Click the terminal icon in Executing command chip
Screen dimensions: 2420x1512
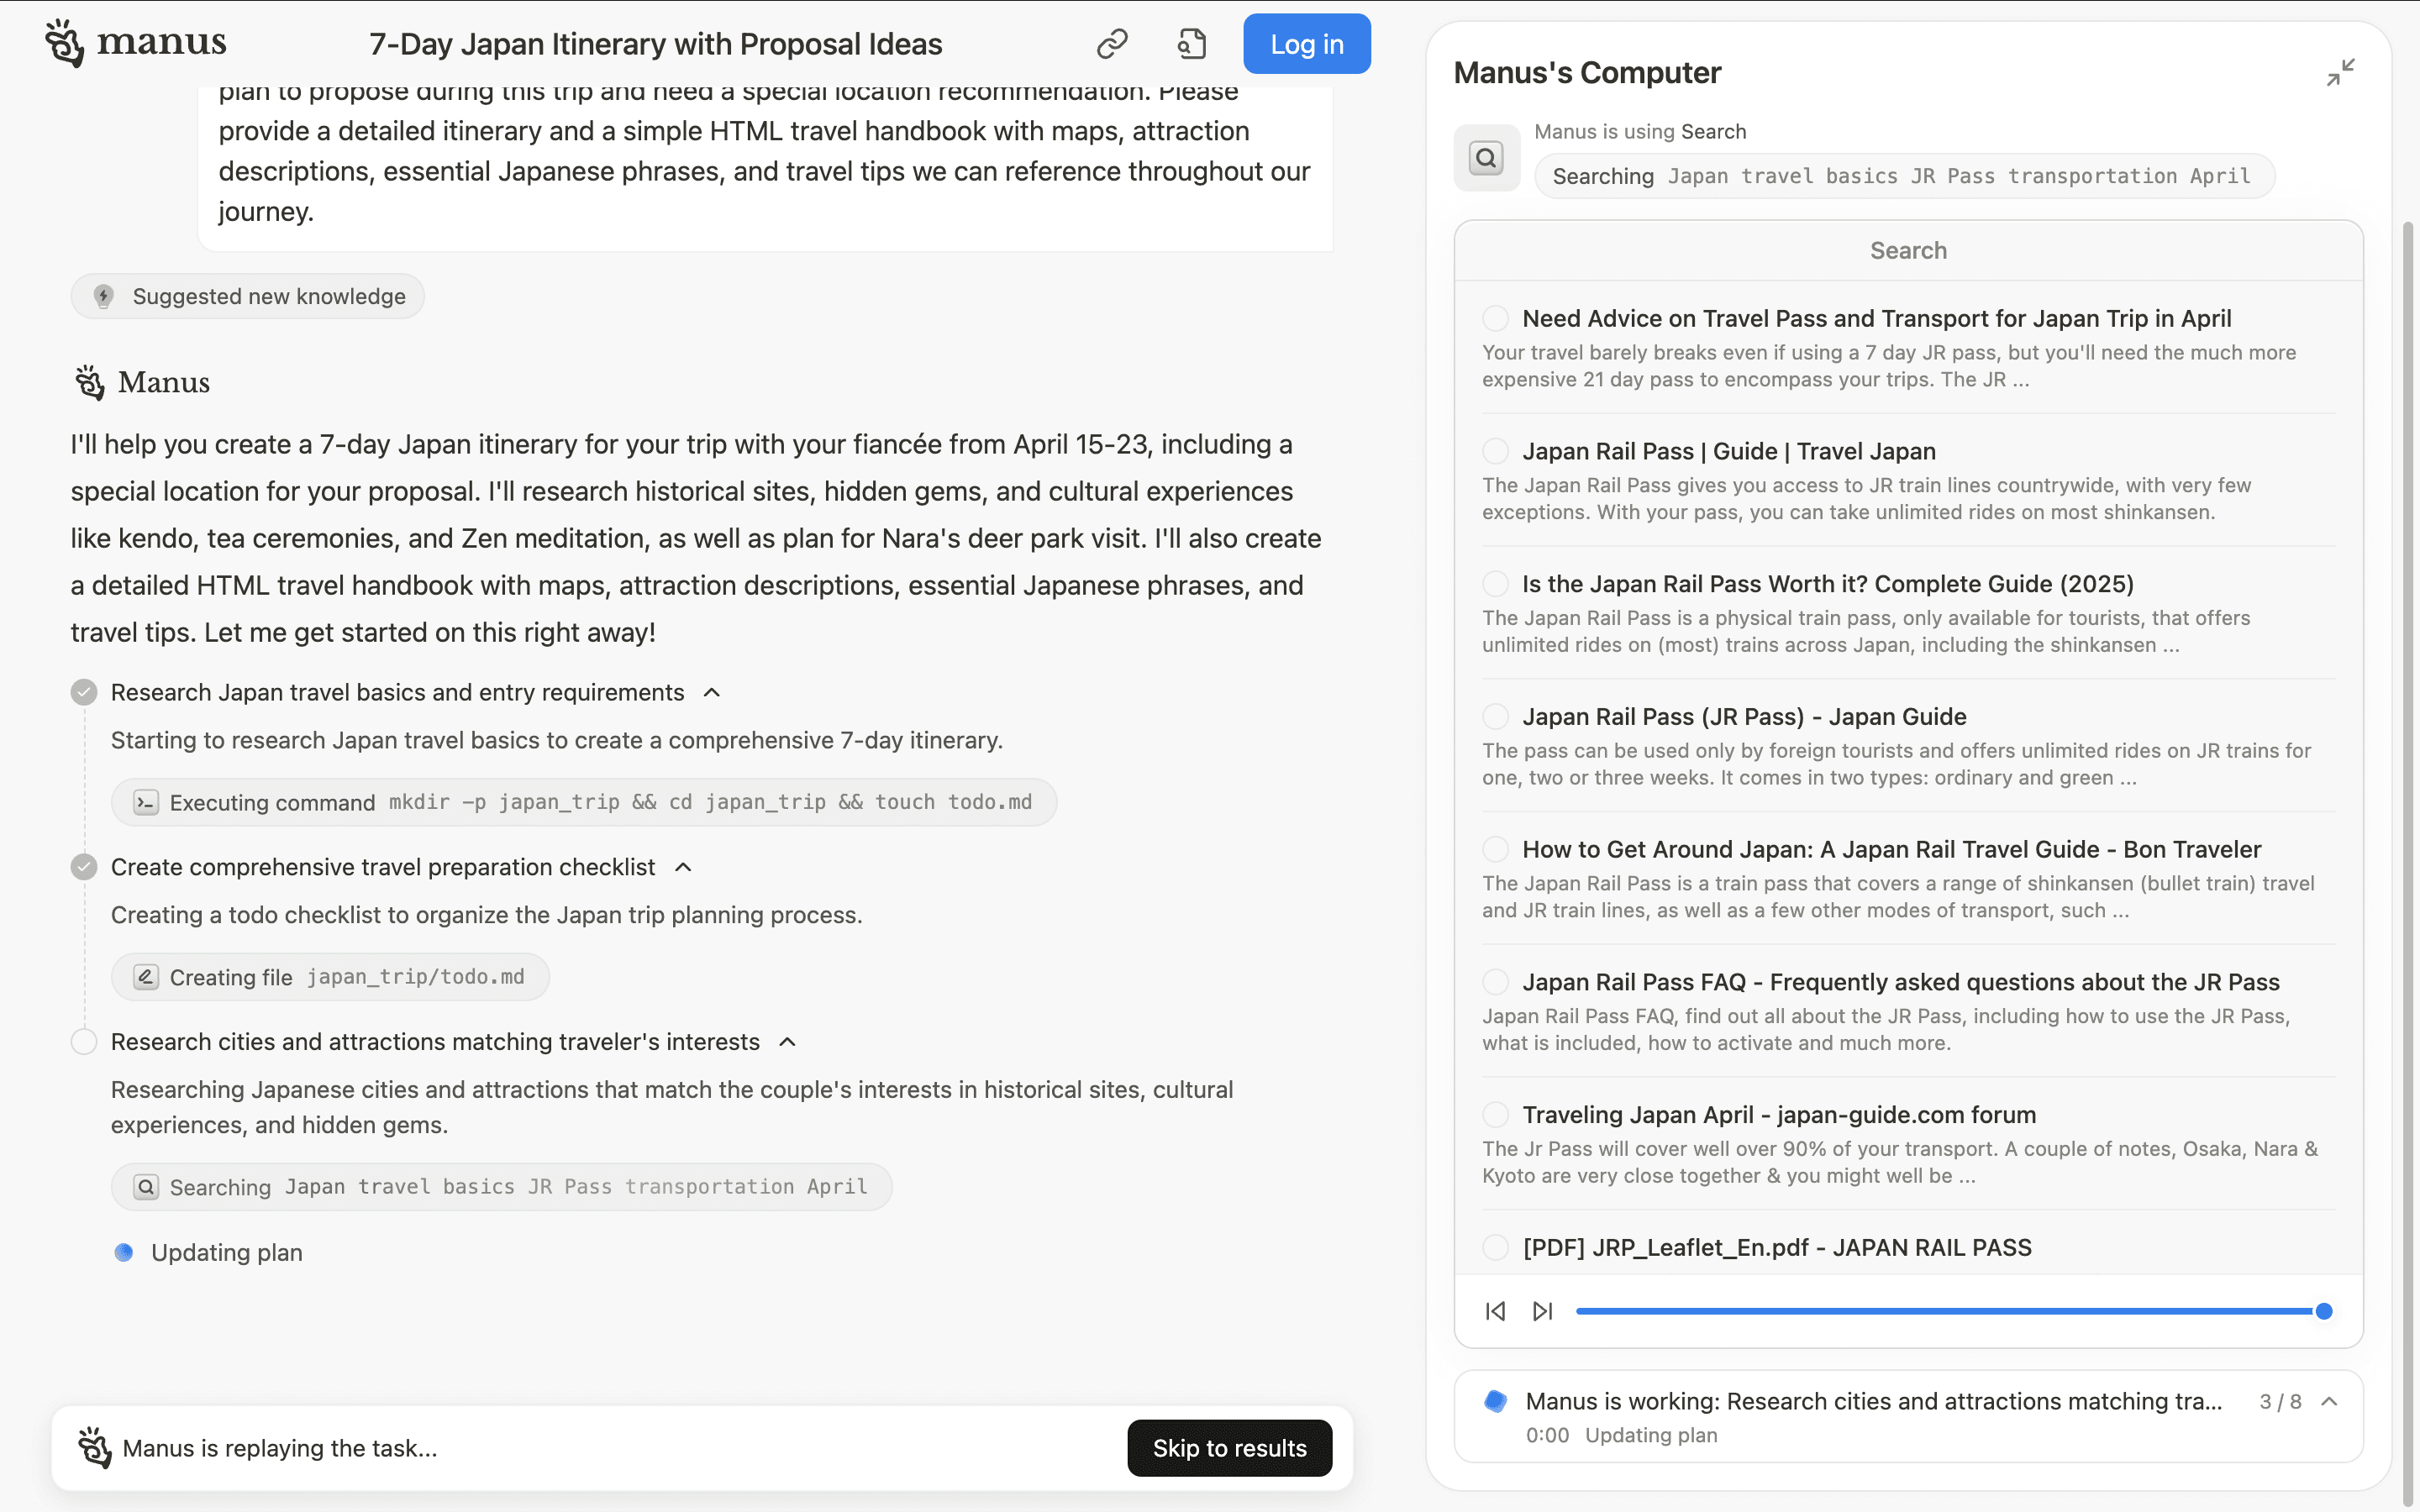pos(146,802)
